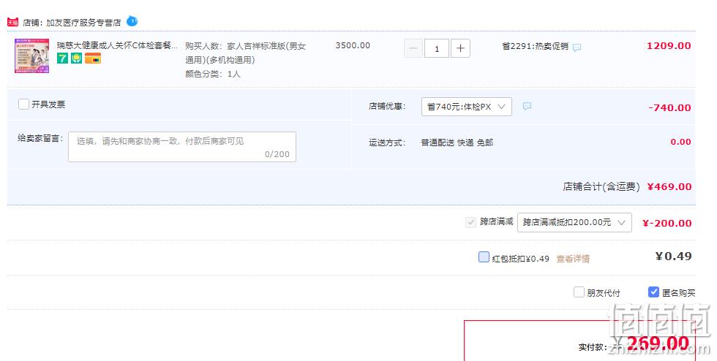Click the 普通配送 快递 免邮 shipping text
Viewport: 717px width, 361px height.
(x=457, y=142)
